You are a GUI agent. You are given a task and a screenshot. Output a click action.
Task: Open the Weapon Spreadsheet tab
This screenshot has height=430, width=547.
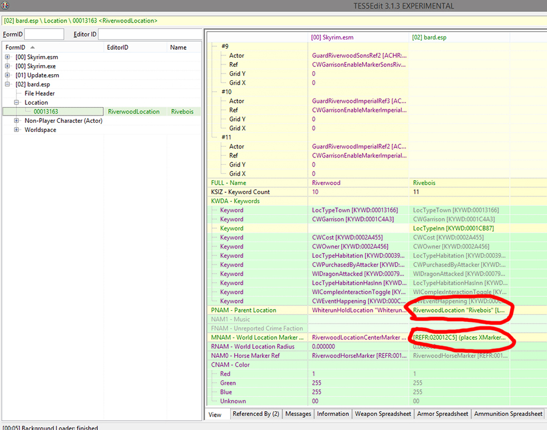tap(383, 414)
